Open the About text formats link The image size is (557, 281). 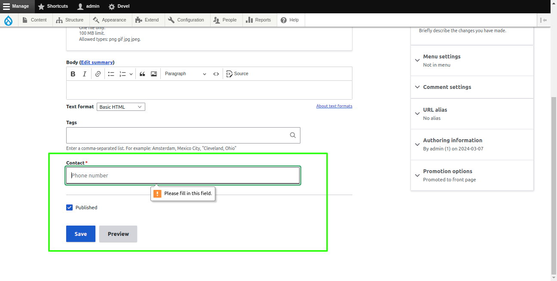point(334,106)
